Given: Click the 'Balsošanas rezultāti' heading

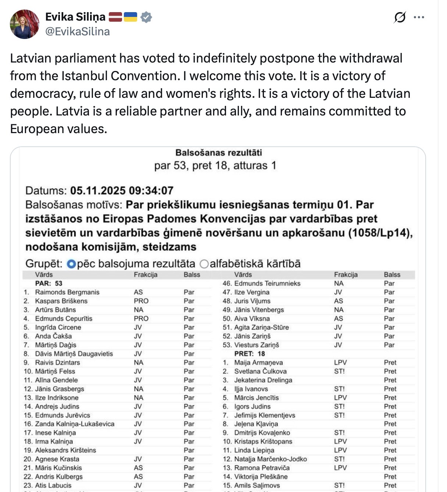Looking at the screenshot, I should pyautogui.click(x=219, y=153).
